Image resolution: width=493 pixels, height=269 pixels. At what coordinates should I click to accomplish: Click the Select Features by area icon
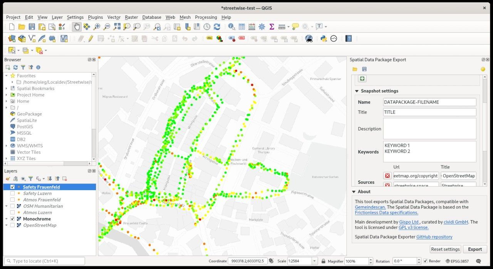(x=12, y=50)
